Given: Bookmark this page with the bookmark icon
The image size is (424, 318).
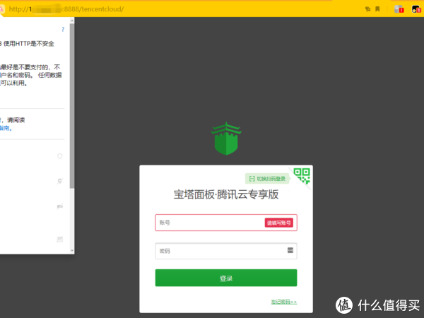Looking at the screenshot, I should click(377, 9).
